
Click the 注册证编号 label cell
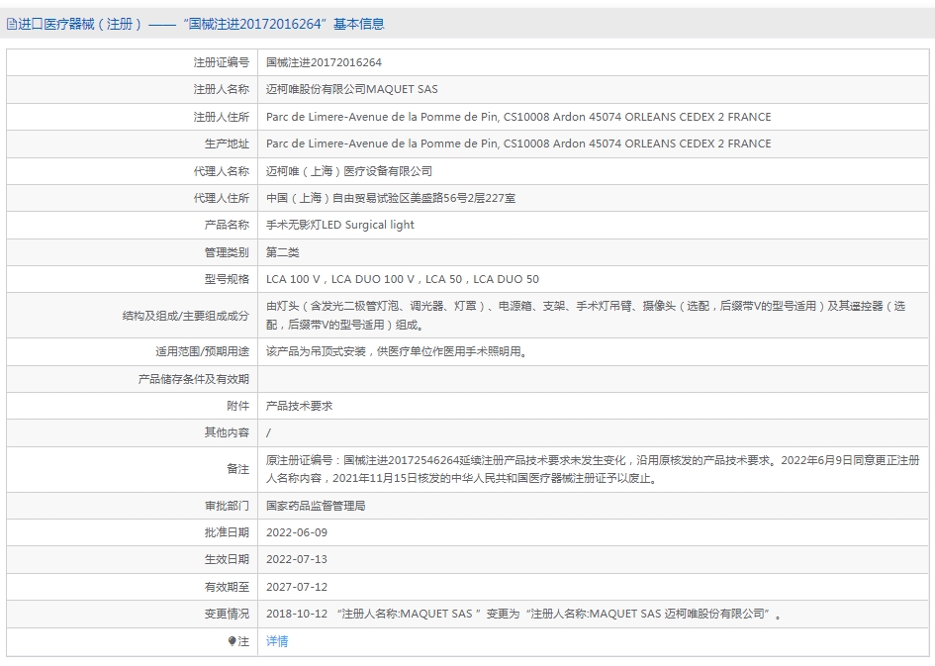point(222,62)
